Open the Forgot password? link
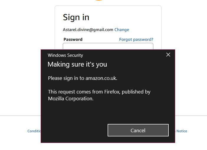Image resolution: width=207 pixels, height=150 pixels. coord(136,39)
